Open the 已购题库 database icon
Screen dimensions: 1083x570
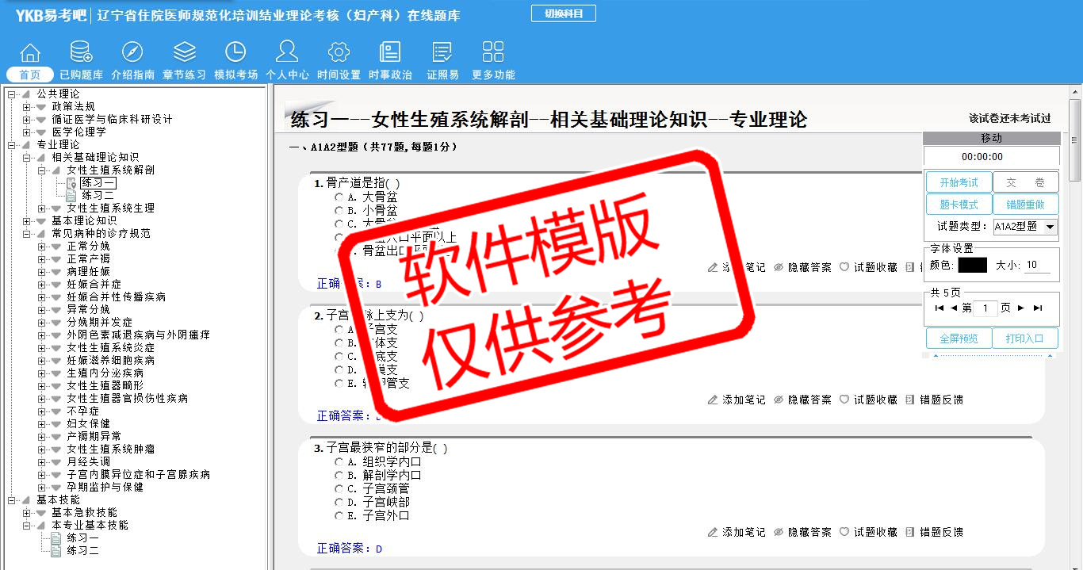pyautogui.click(x=81, y=53)
